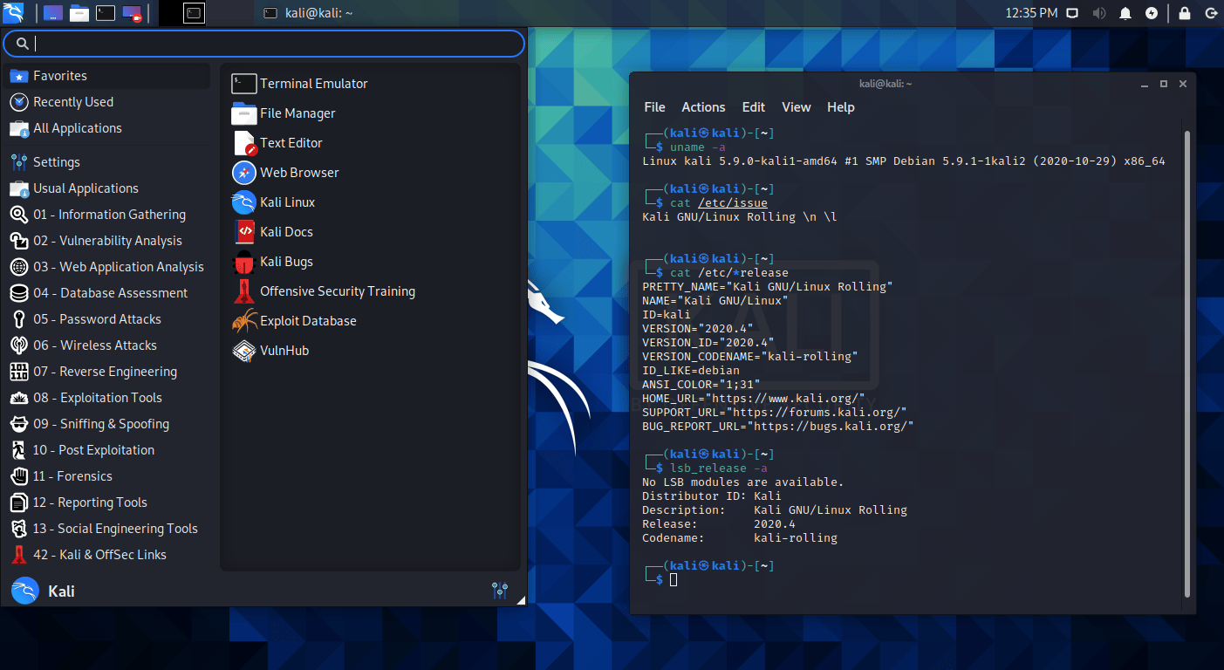Focus the application menu search field
Image resolution: width=1224 pixels, height=670 pixels.
270,44
